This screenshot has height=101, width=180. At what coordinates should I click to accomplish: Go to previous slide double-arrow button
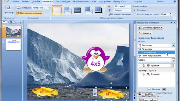click(x=135, y=95)
